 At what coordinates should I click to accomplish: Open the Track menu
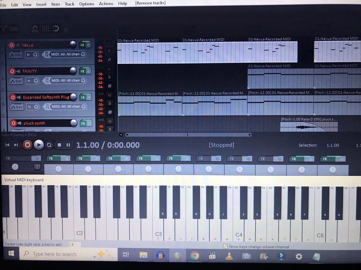click(x=69, y=4)
